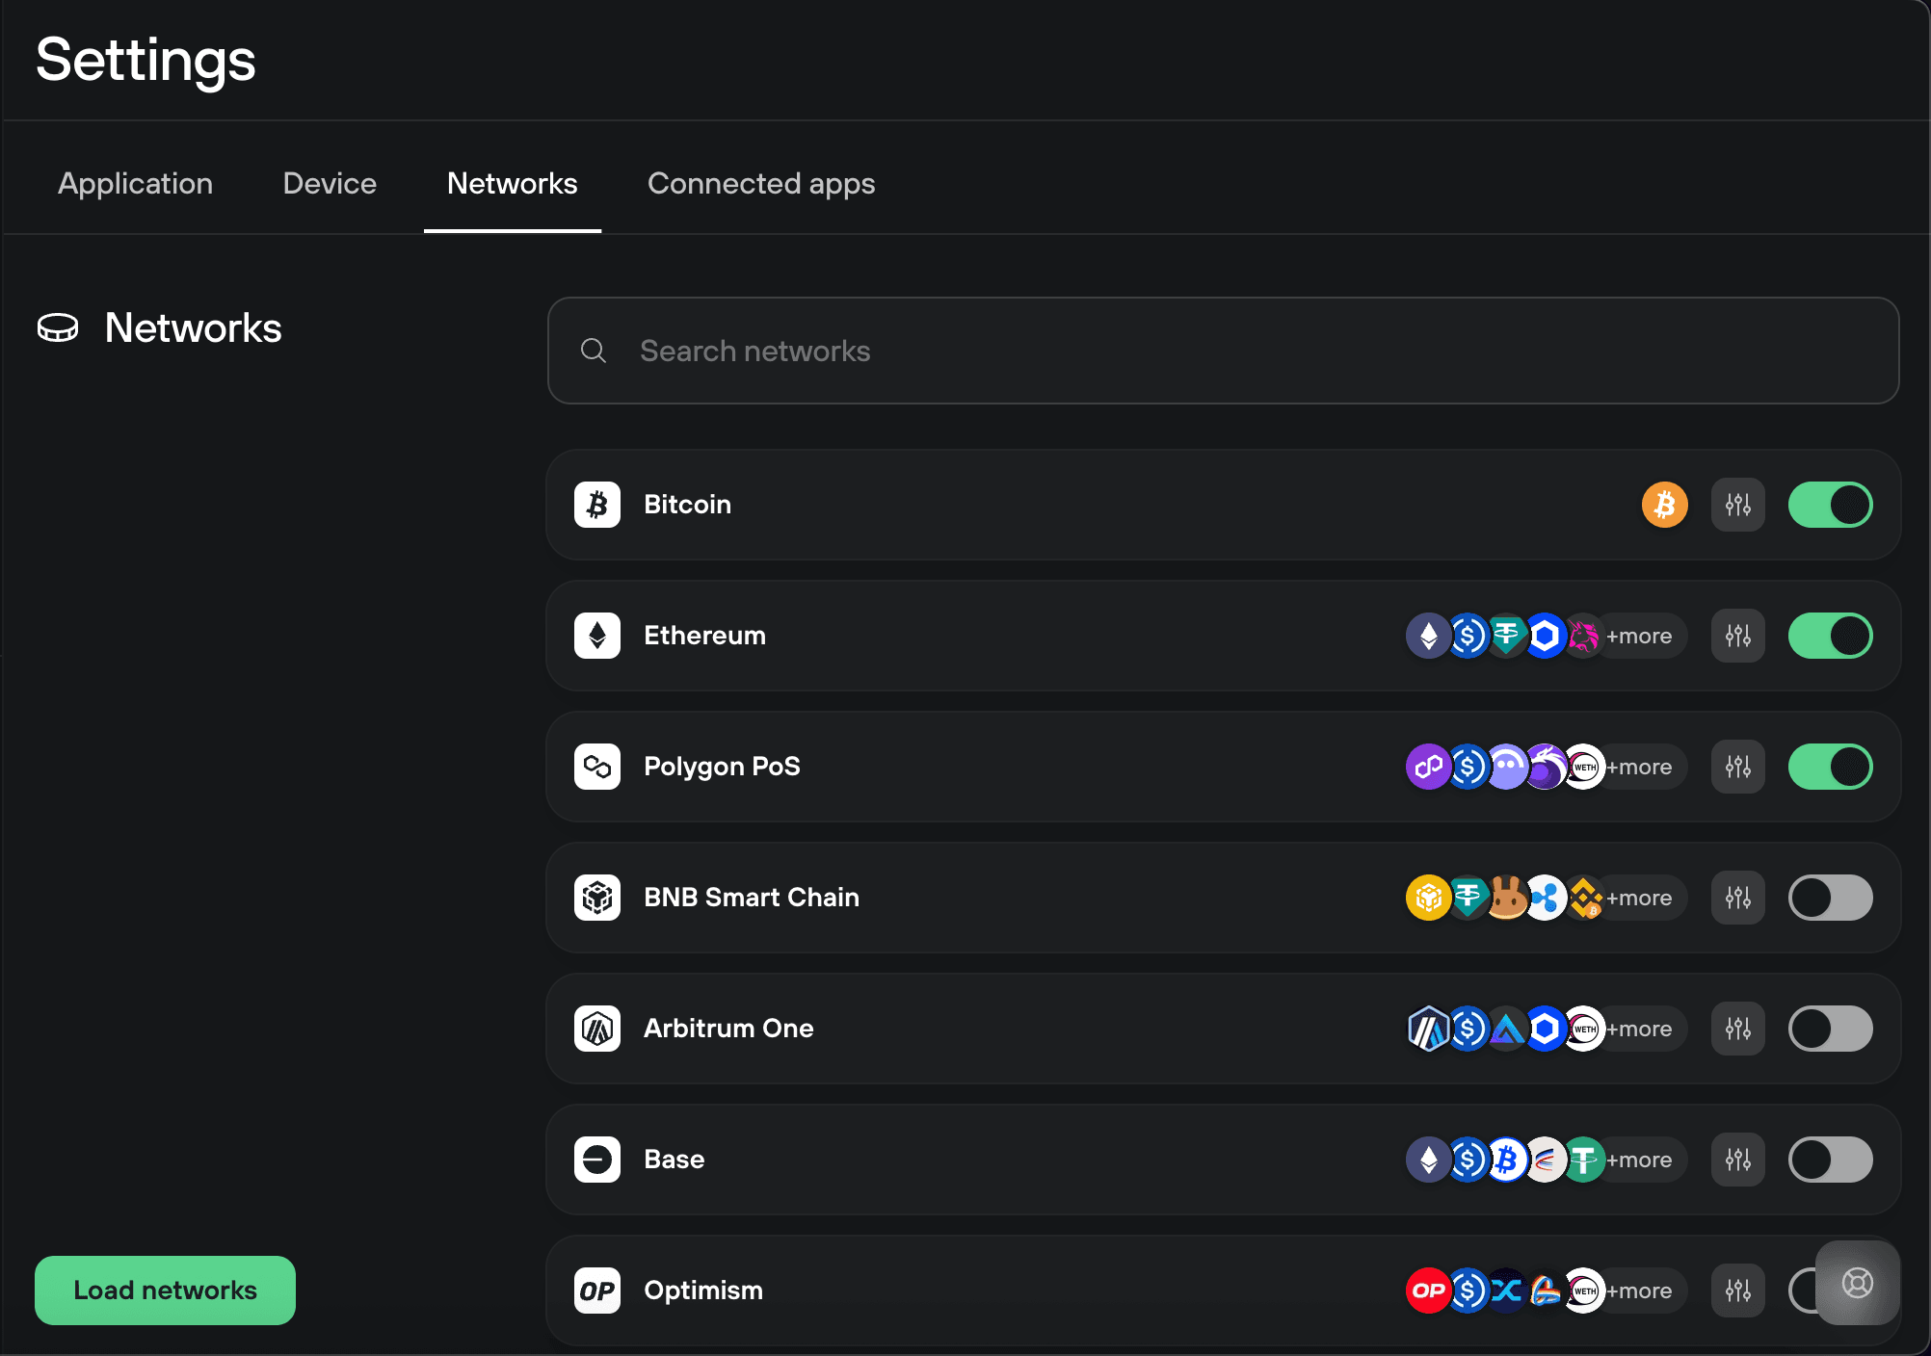1931x1356 pixels.
Task: Click the Arbitrum One network logo
Action: tap(597, 1029)
